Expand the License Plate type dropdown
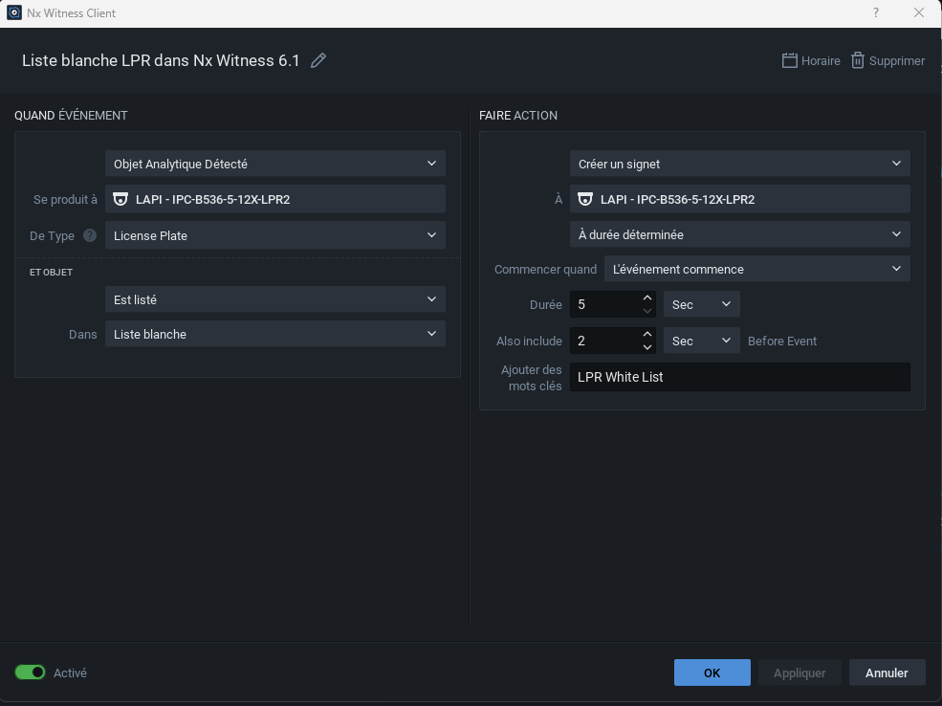The height and width of the screenshot is (706, 942). tap(274, 235)
